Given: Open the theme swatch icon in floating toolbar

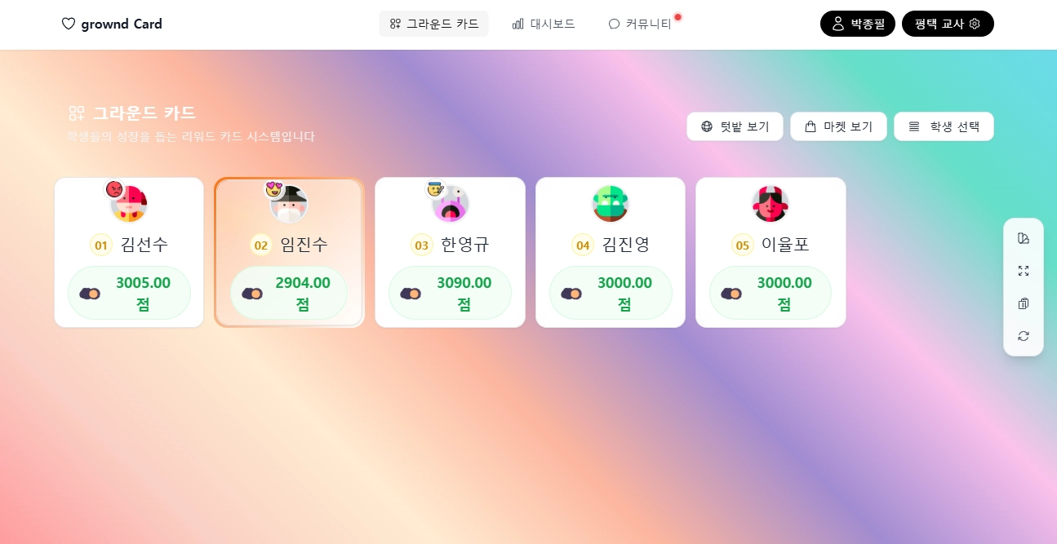Looking at the screenshot, I should pyautogui.click(x=1024, y=238).
